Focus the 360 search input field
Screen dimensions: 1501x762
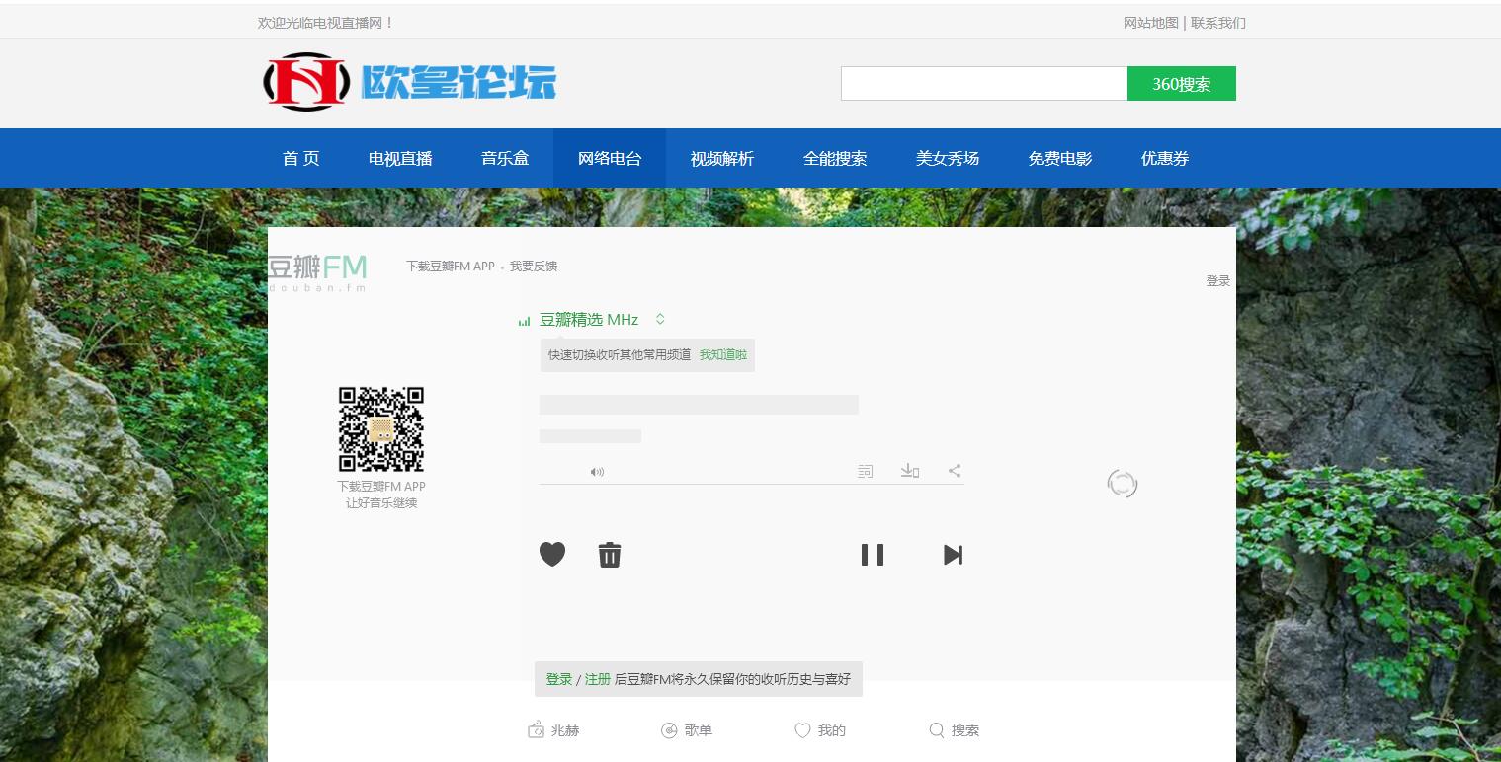point(984,84)
